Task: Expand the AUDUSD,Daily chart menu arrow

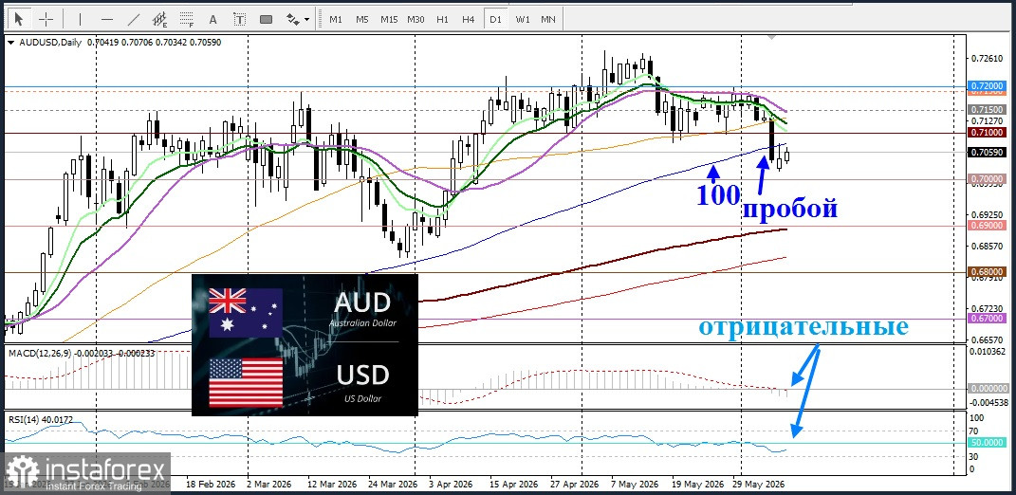Action: click(x=10, y=42)
